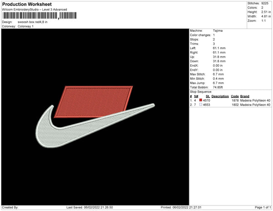Click the white thread swatch 4653
The width and height of the screenshot is (273, 211).
(201, 105)
